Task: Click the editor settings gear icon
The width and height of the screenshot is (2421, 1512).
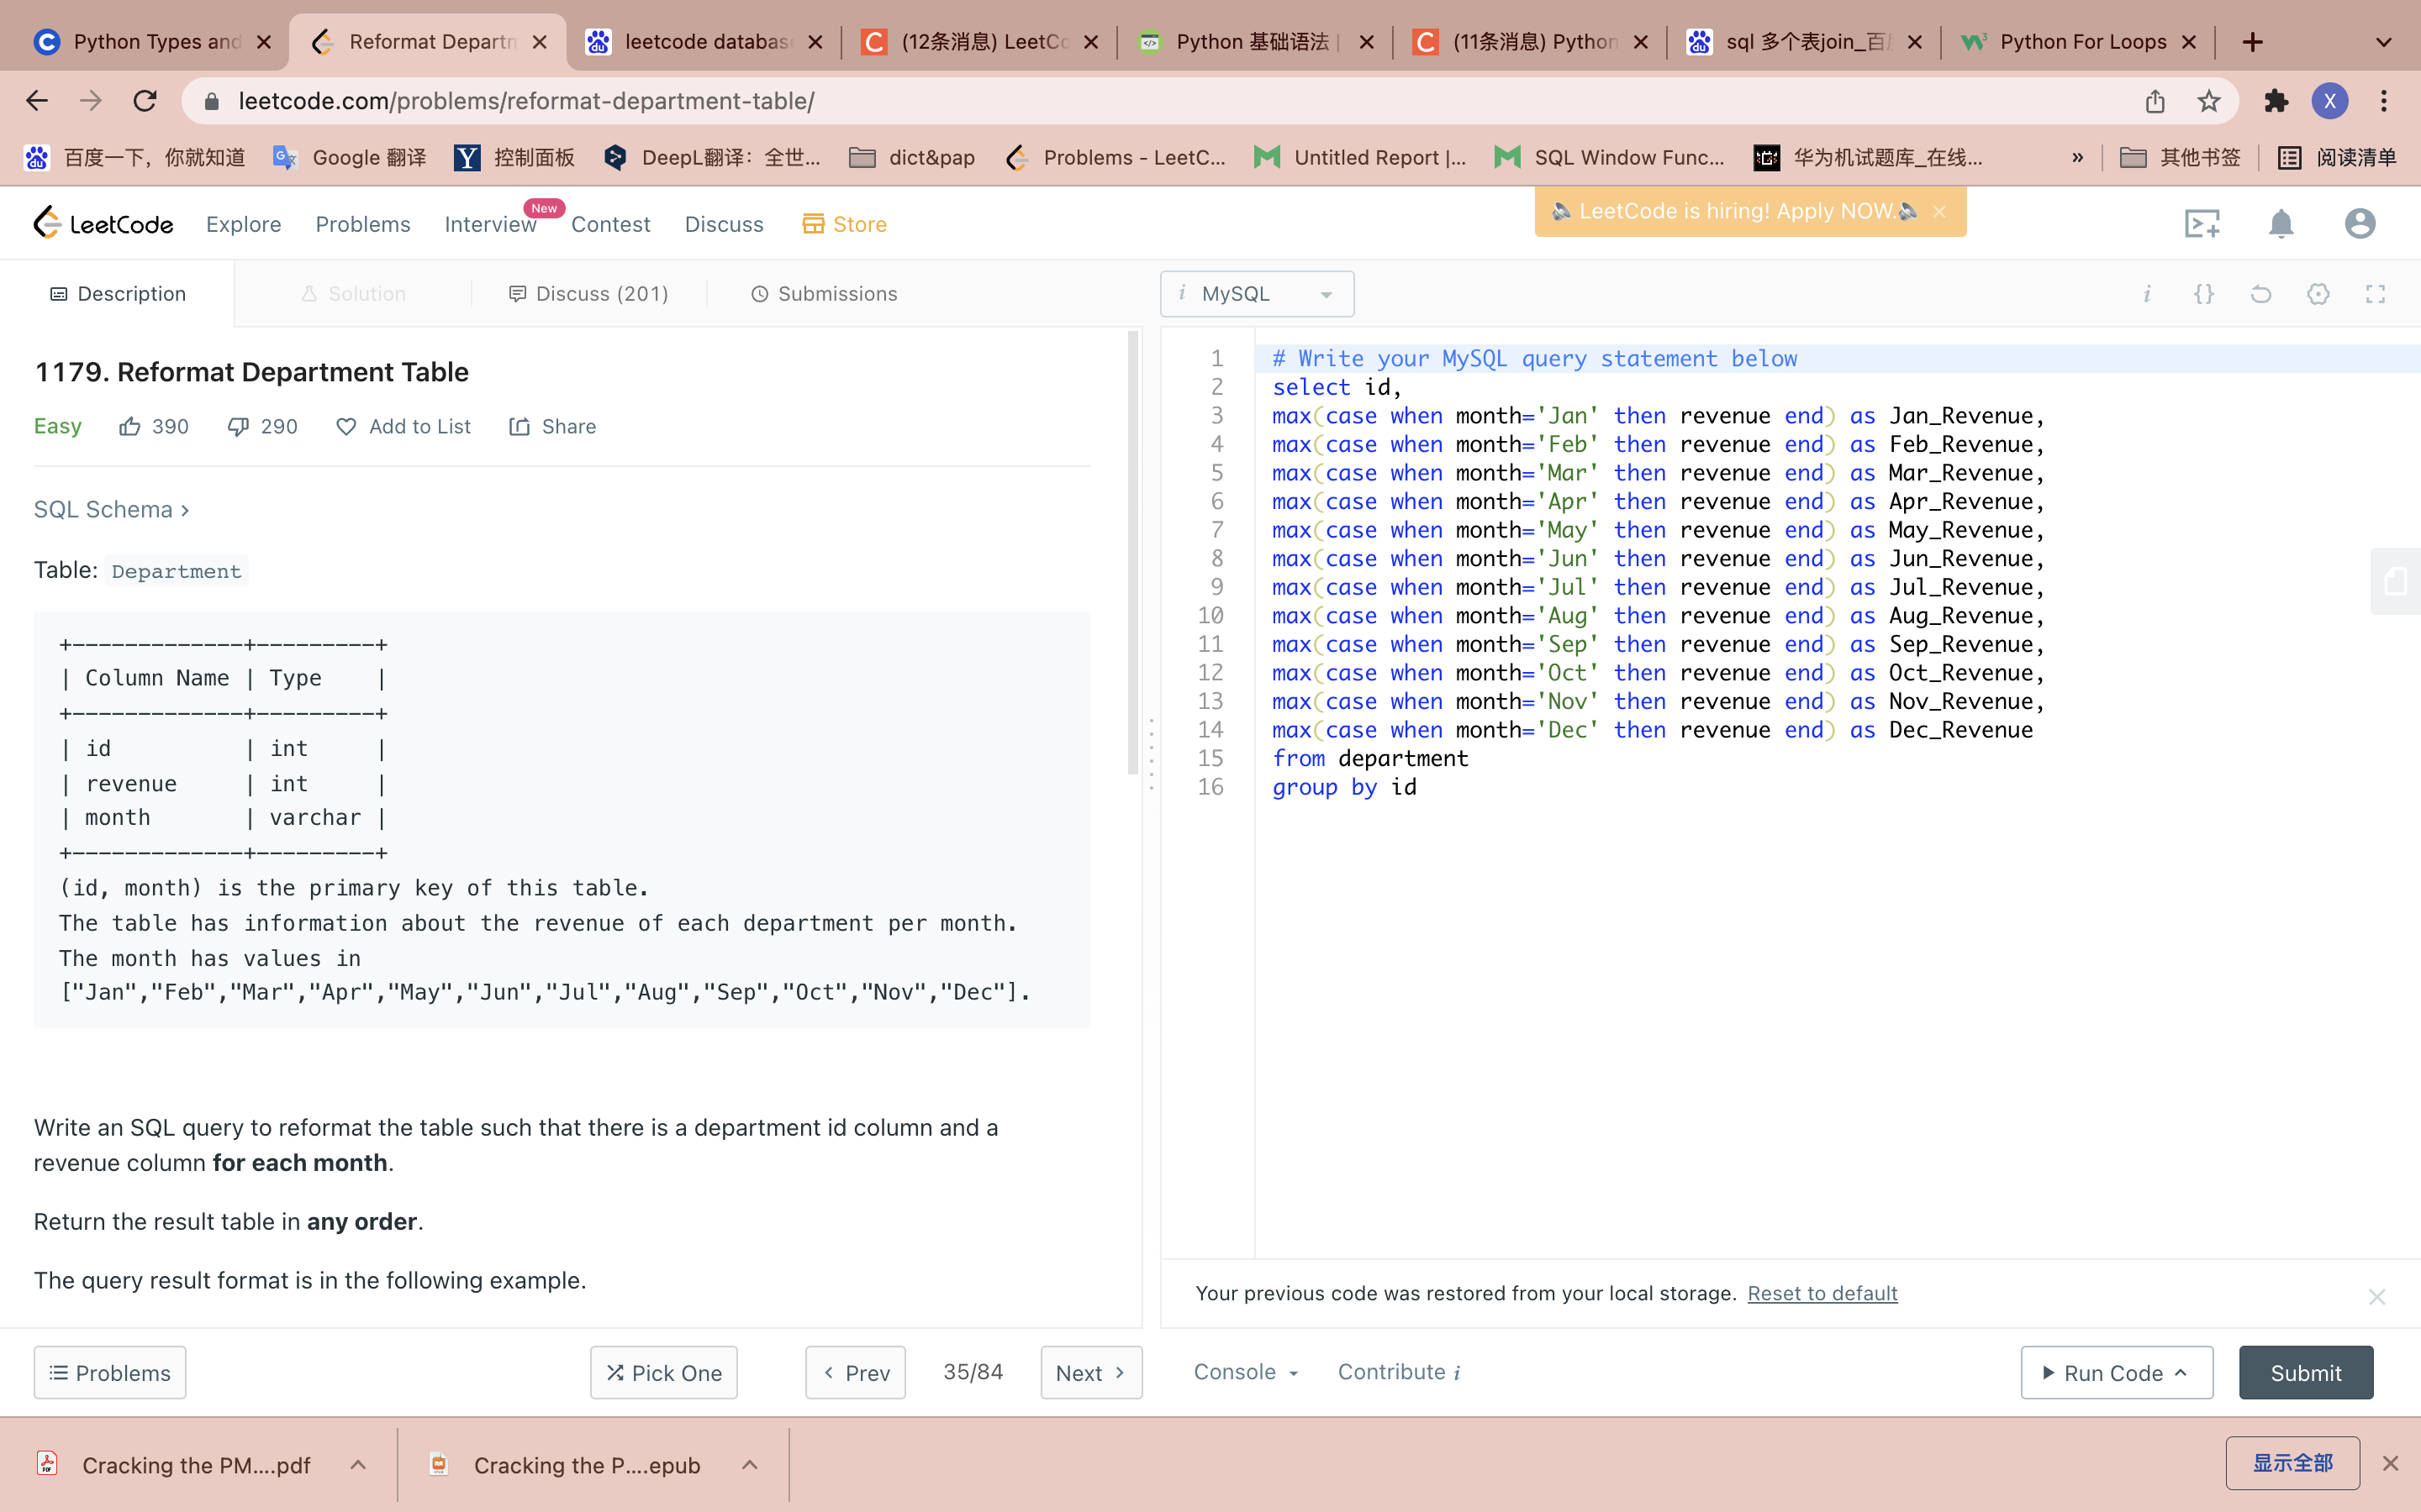Action: pos(2318,294)
